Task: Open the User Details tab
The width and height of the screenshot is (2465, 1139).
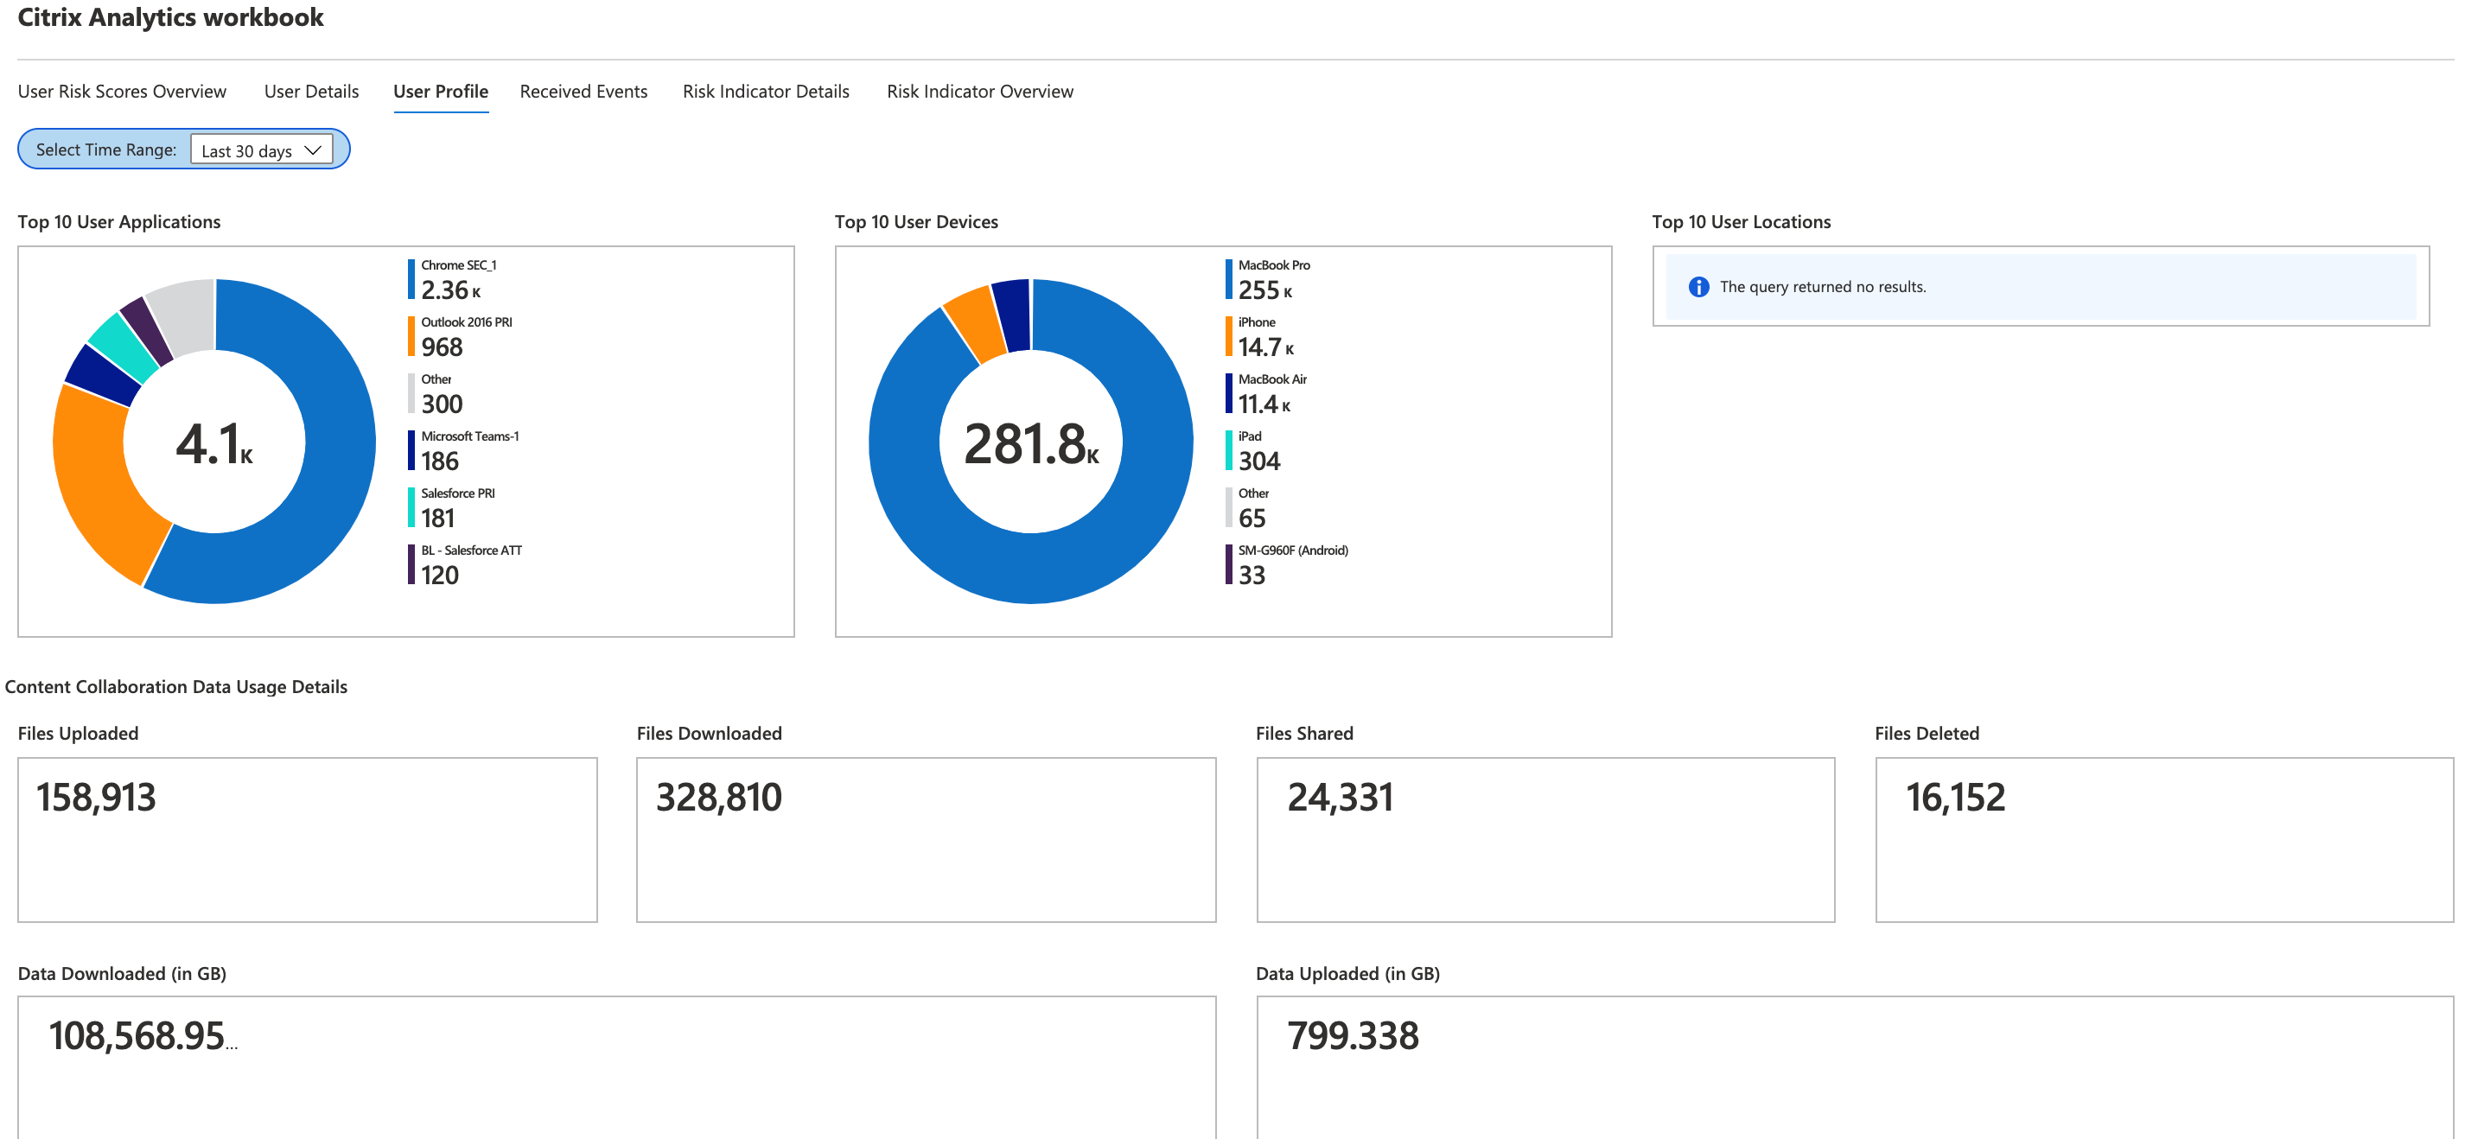Action: point(311,92)
